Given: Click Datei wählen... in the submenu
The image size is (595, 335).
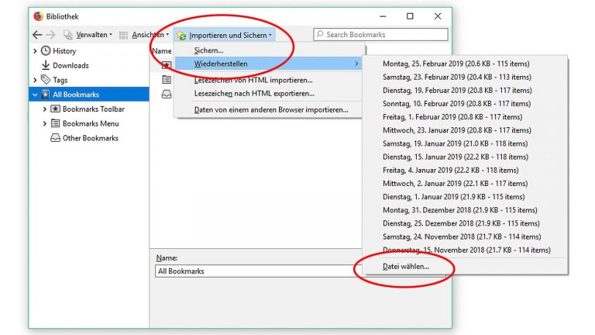Looking at the screenshot, I should point(406,267).
